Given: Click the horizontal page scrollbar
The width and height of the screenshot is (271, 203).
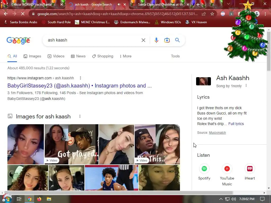Looking at the screenshot, I should coord(119,193).
